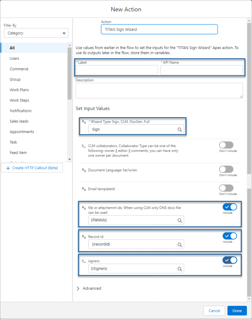Click the Cancel button

point(214,311)
